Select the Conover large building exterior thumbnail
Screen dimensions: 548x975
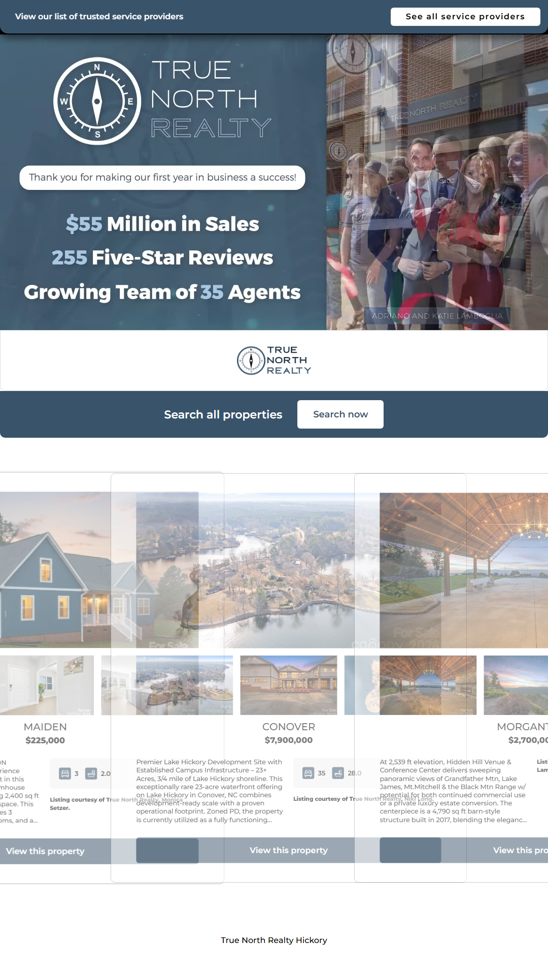(x=288, y=685)
